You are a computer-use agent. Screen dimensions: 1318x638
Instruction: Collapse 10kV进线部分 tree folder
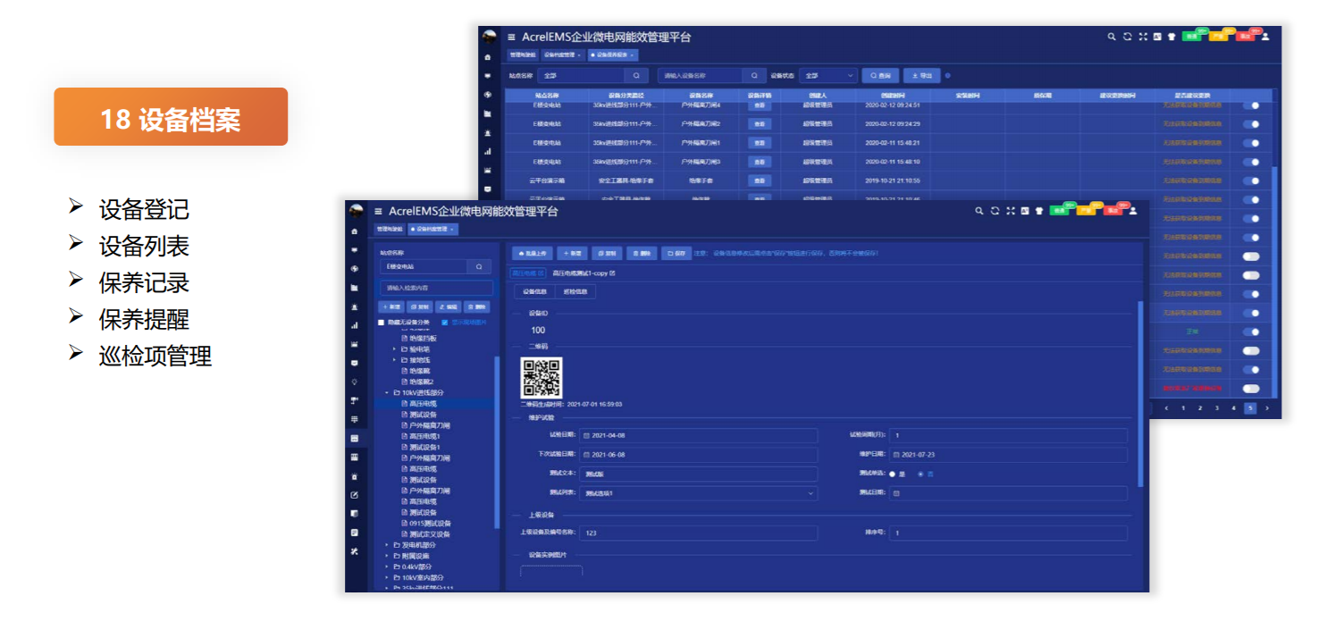coord(387,393)
